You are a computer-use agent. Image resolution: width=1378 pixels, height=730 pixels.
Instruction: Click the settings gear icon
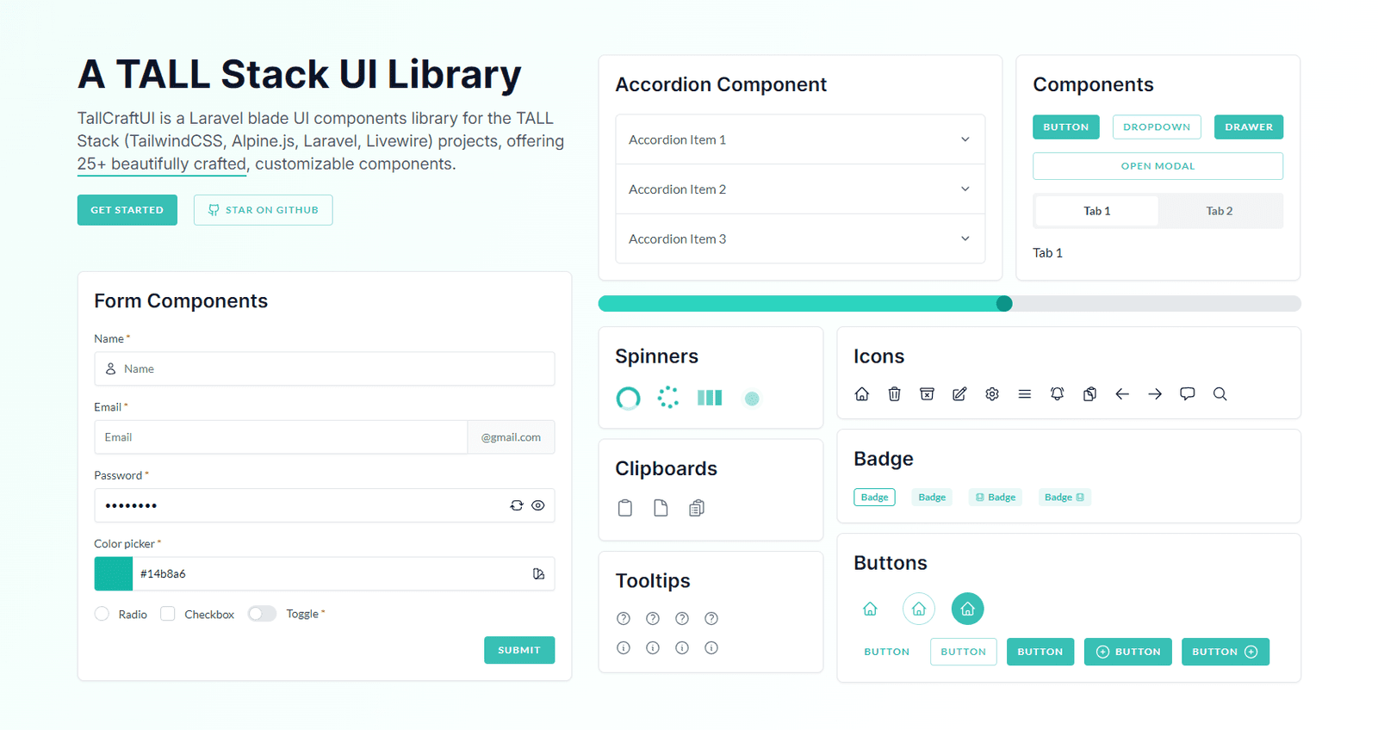point(992,394)
